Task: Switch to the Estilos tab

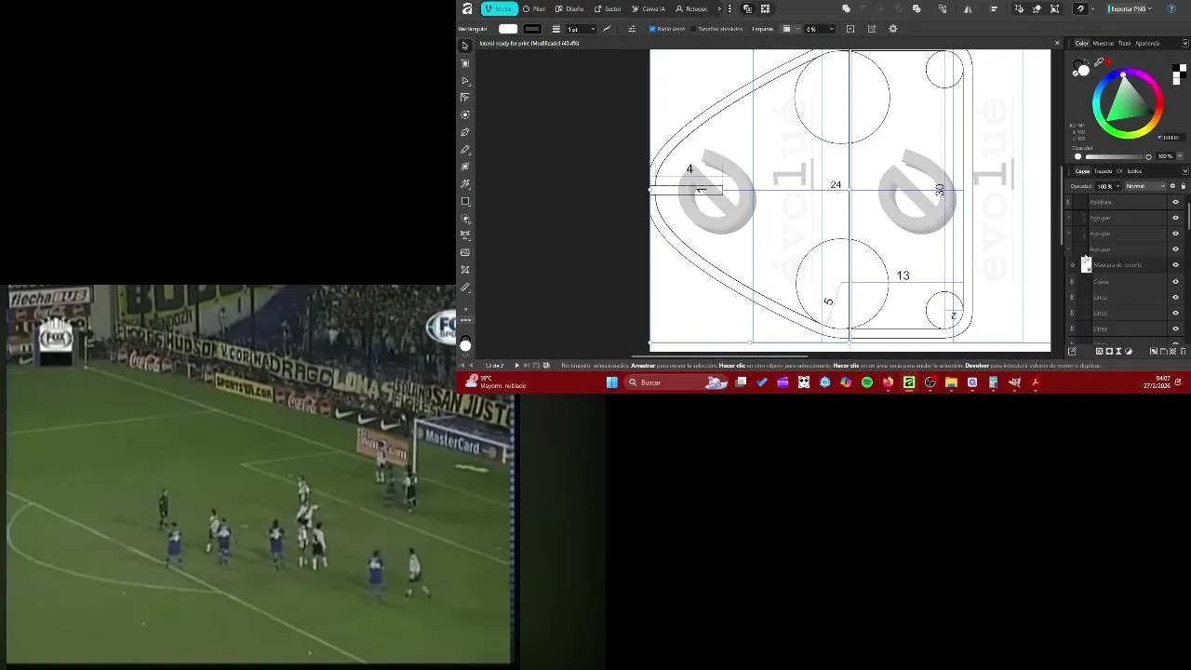Action: (1135, 171)
